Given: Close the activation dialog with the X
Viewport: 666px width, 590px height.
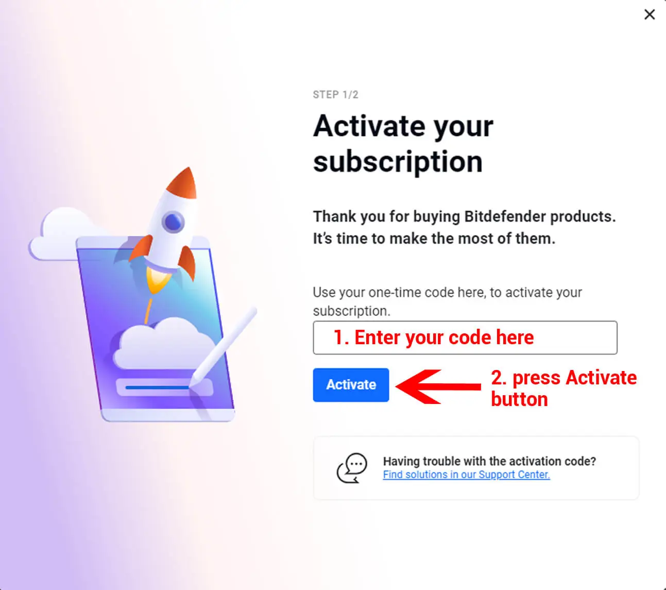Looking at the screenshot, I should pyautogui.click(x=650, y=14).
